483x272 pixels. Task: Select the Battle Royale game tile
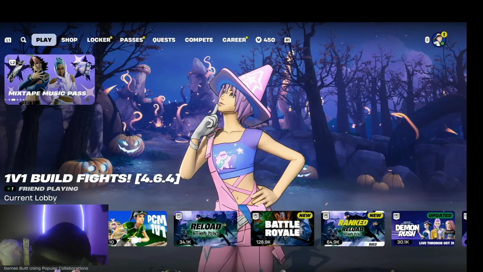tap(282, 229)
